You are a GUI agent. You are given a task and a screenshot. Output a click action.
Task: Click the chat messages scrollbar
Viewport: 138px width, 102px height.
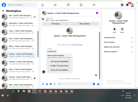click(x=99, y=56)
